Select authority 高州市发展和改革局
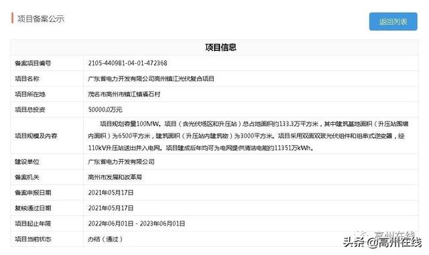The image size is (429, 255). point(115,177)
